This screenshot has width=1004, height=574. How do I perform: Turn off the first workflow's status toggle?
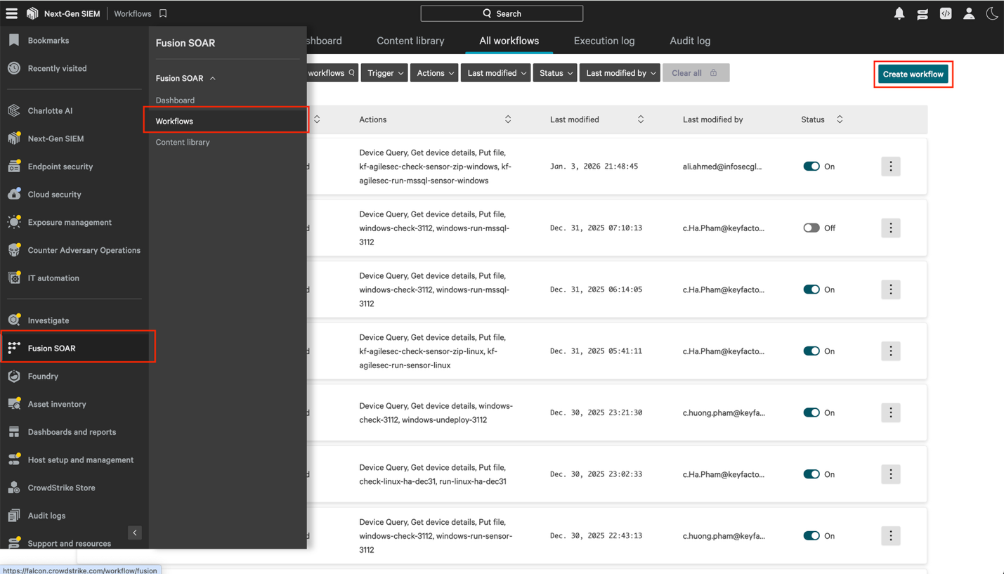[x=811, y=167]
